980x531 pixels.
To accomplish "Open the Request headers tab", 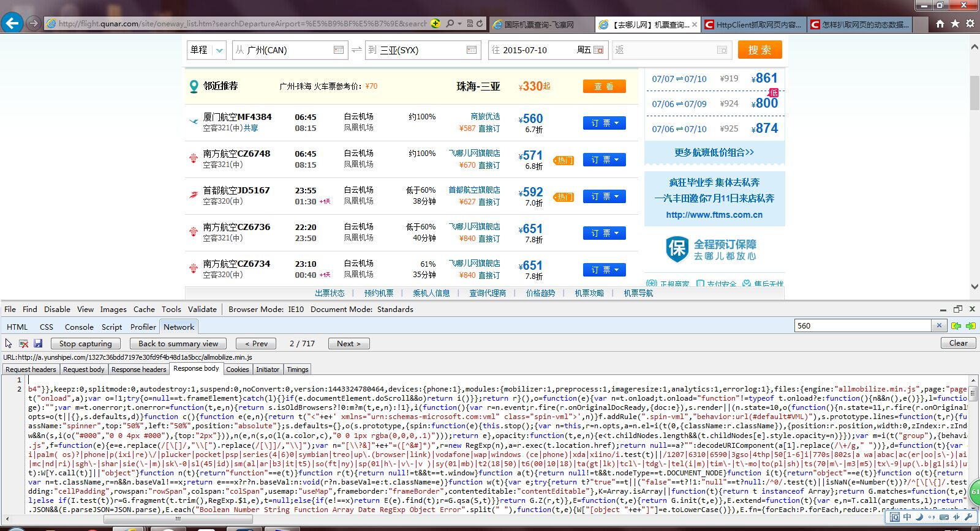I will point(31,369).
